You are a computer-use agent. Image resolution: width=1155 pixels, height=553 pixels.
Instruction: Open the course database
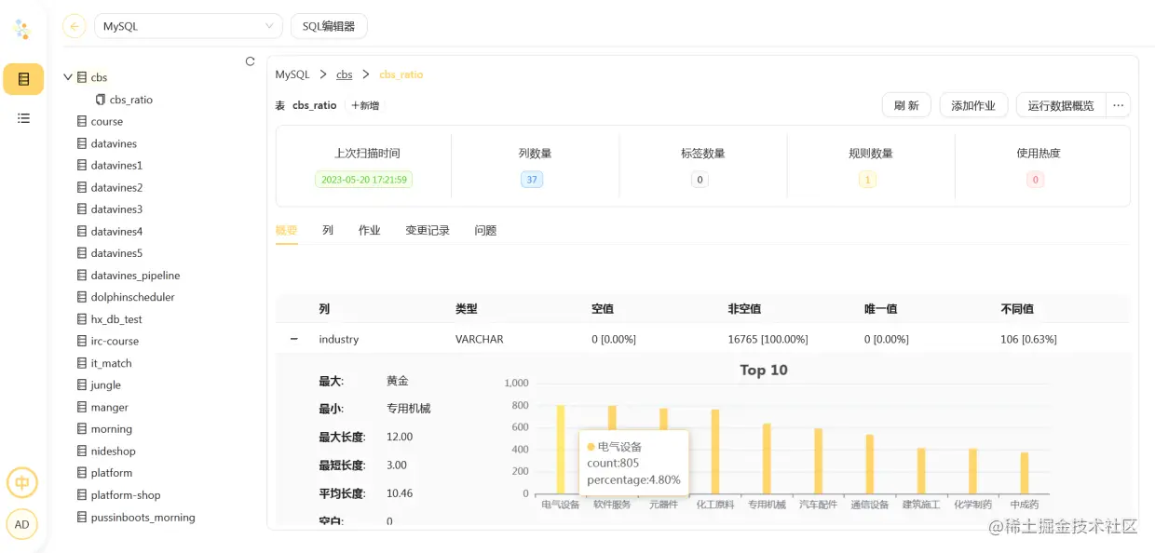pos(107,121)
